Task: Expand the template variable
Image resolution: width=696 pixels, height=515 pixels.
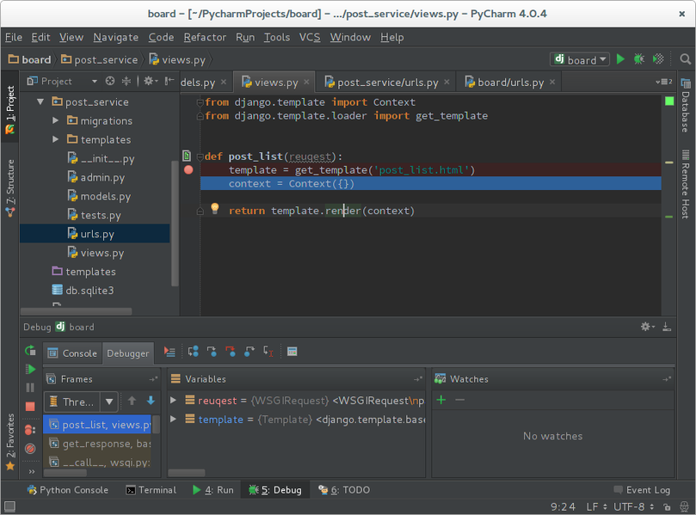Action: 174,419
